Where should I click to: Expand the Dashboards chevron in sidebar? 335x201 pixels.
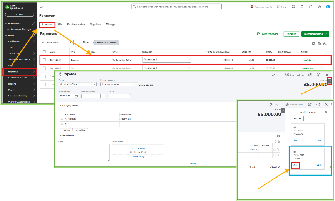(34, 42)
